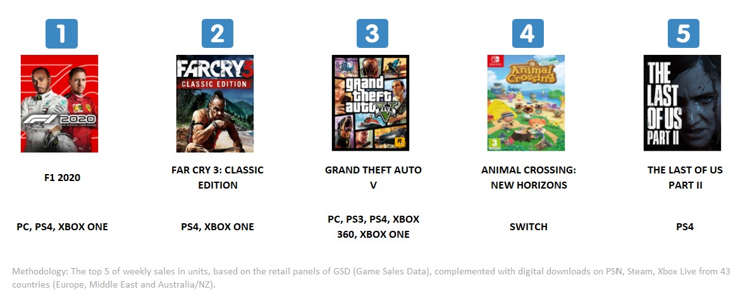Click the Methodology footnote paragraph
Image resolution: width=738 pixels, height=304 pixels.
click(368, 278)
